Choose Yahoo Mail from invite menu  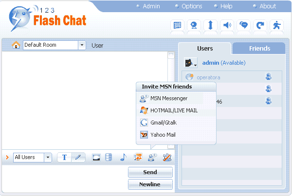pyautogui.click(x=176, y=135)
